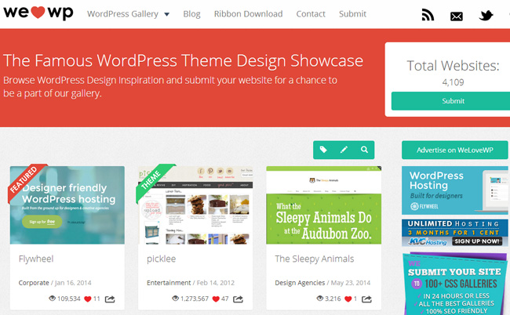Click the green Submit button under Total Websites

(453, 101)
